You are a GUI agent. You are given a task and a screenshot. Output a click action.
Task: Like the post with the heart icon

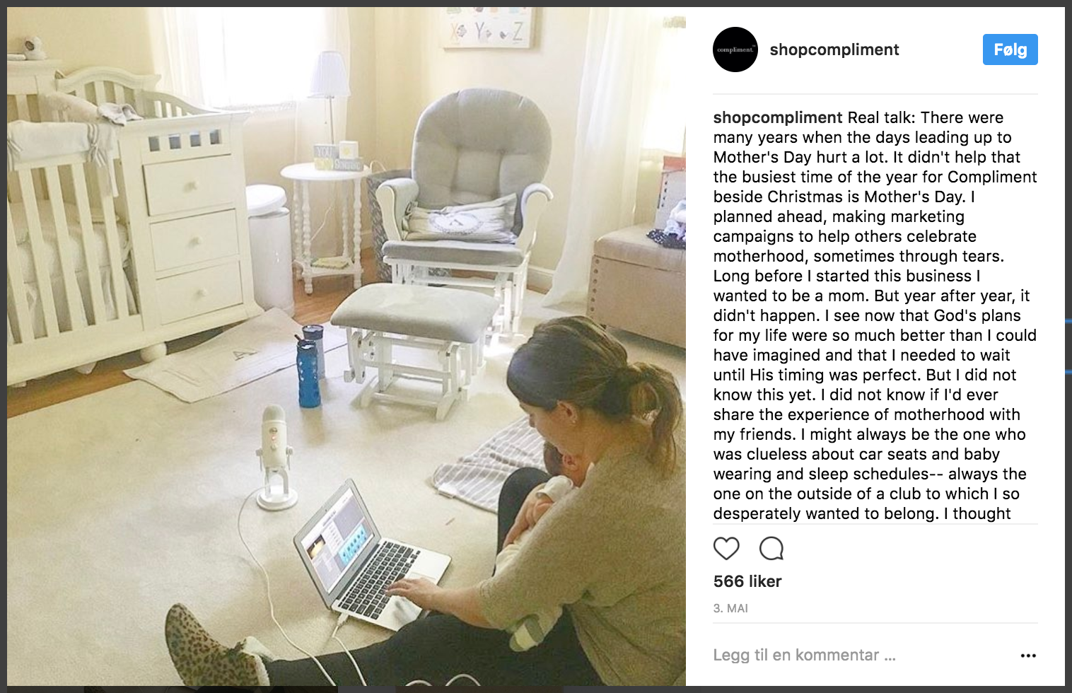726,549
